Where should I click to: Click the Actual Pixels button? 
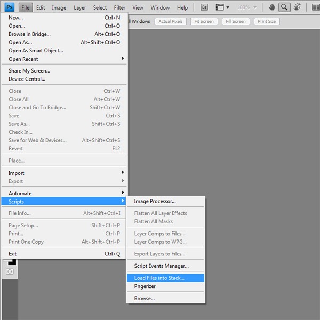click(171, 21)
